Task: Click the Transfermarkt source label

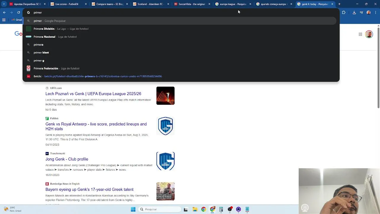Action: 58,153
